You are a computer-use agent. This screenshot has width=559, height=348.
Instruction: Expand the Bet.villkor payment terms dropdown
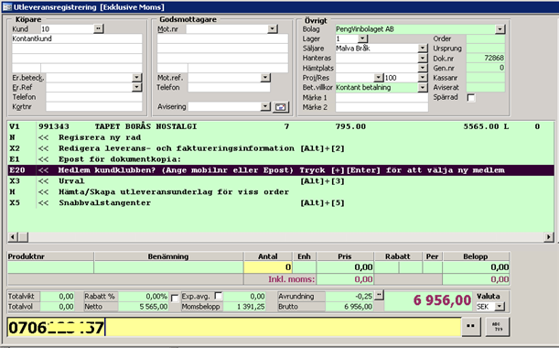[x=423, y=87]
